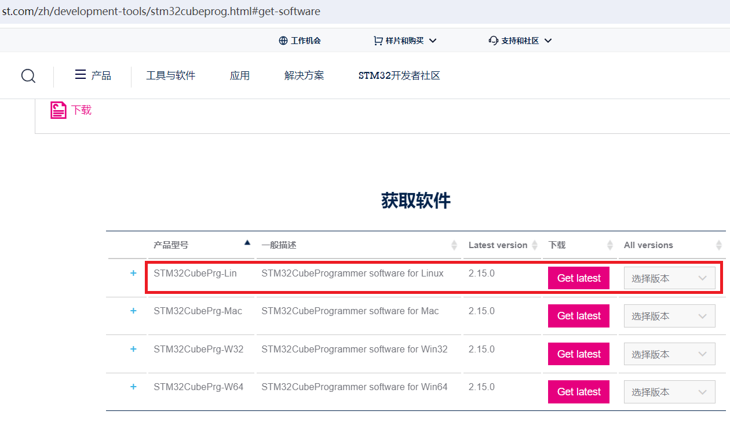The width and height of the screenshot is (730, 422).
Task: Select the STM32CubePrg-Mac cell
Action: pos(198,311)
